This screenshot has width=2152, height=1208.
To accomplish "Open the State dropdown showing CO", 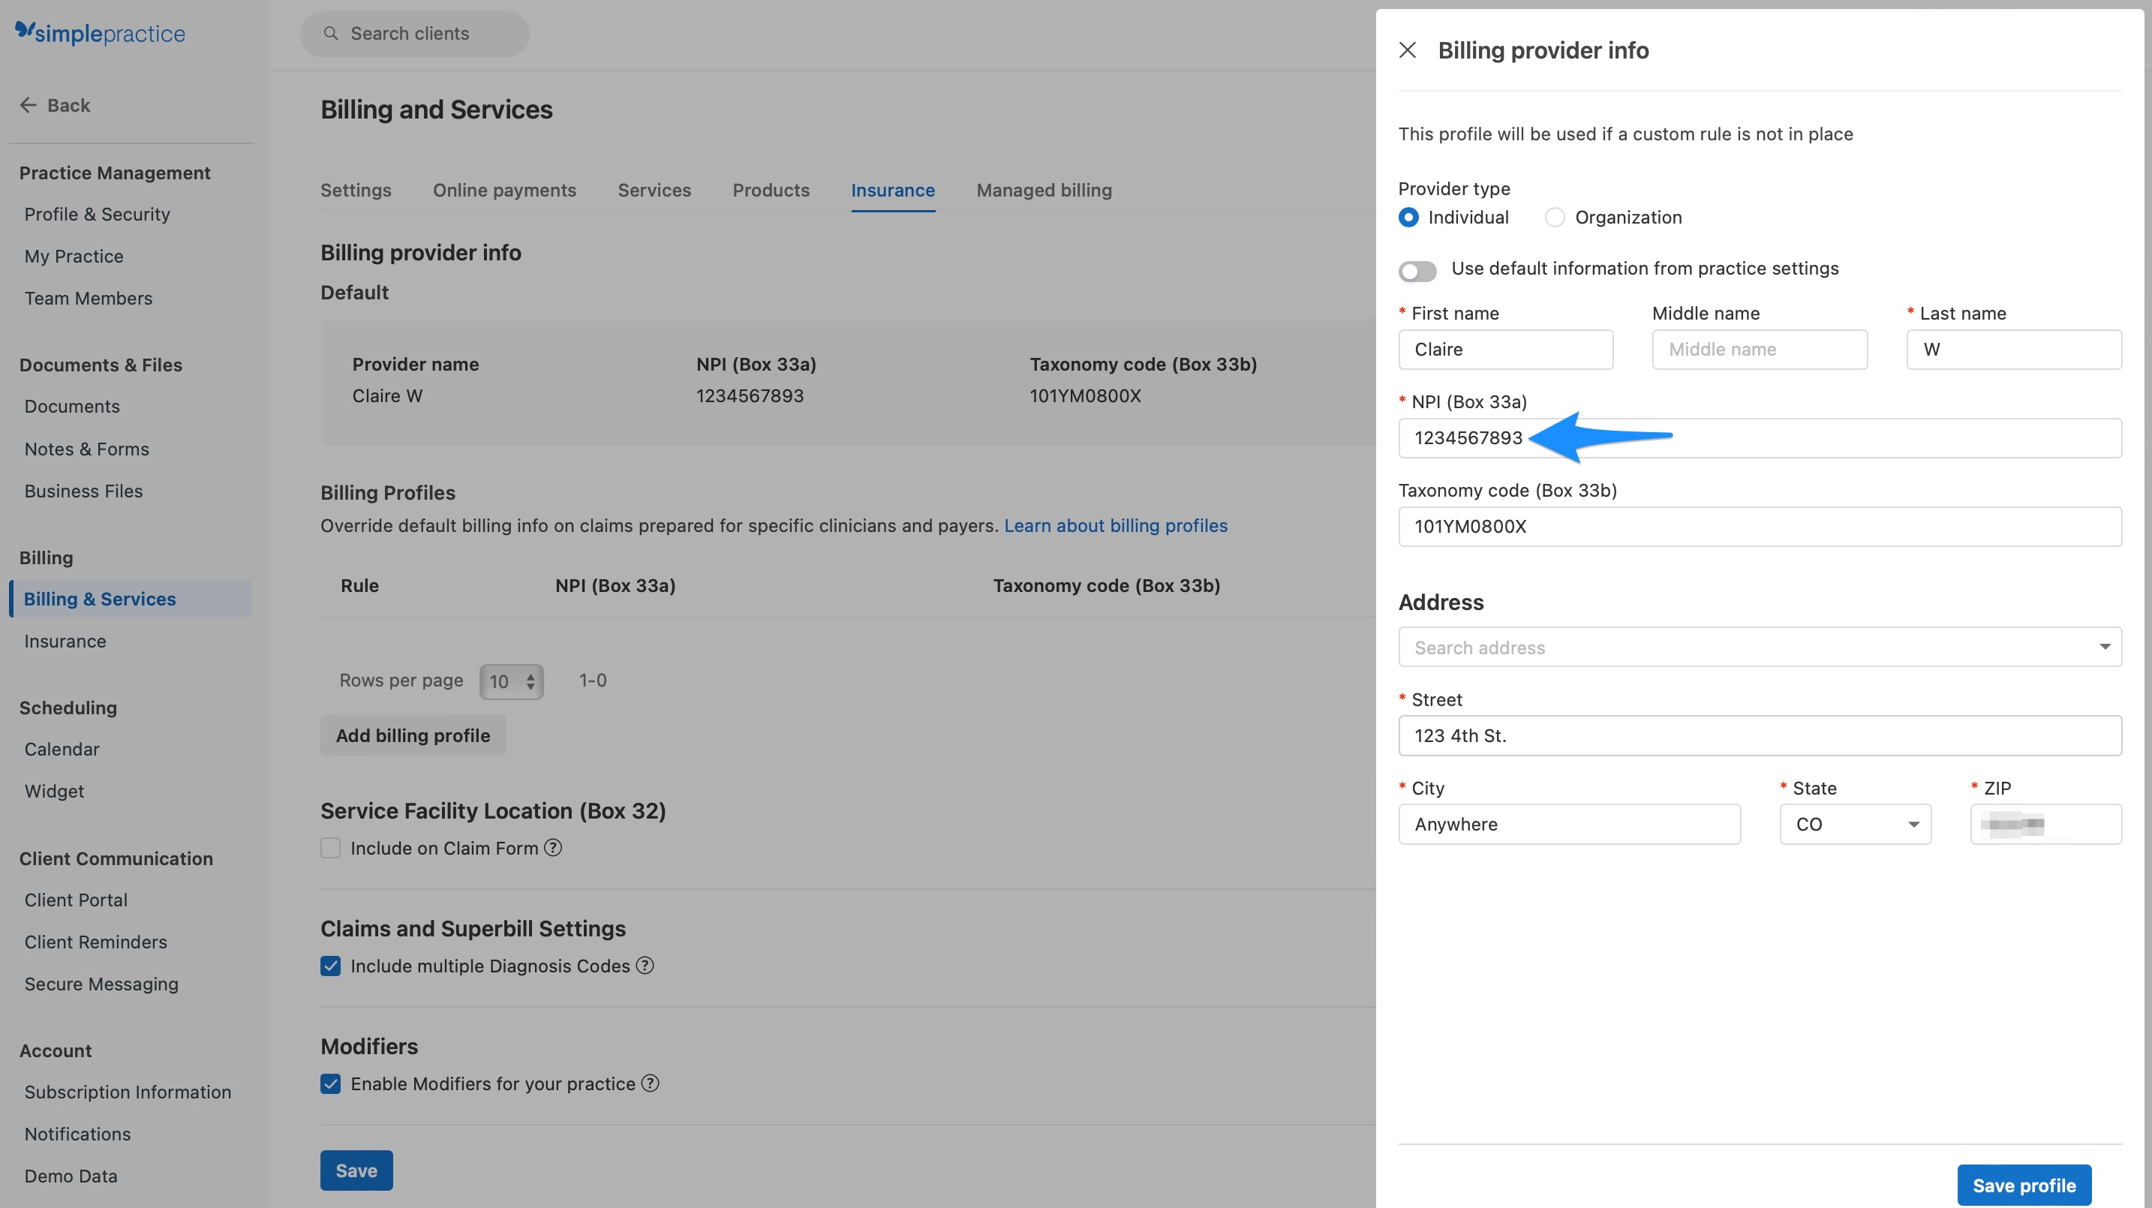I will point(1856,824).
